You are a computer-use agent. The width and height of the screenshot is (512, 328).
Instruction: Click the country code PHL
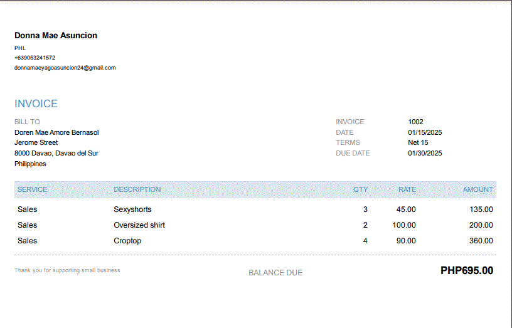20,48
